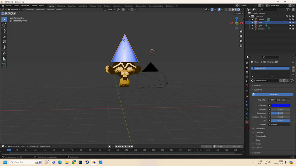The width and height of the screenshot is (296, 166).
Task: Open the Modifiers wrench properties tab
Action: [247, 101]
